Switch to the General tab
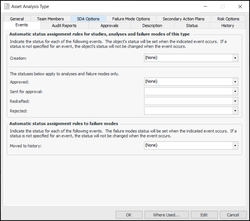Image resolution: width=250 pixels, height=221 pixels. tap(17, 19)
